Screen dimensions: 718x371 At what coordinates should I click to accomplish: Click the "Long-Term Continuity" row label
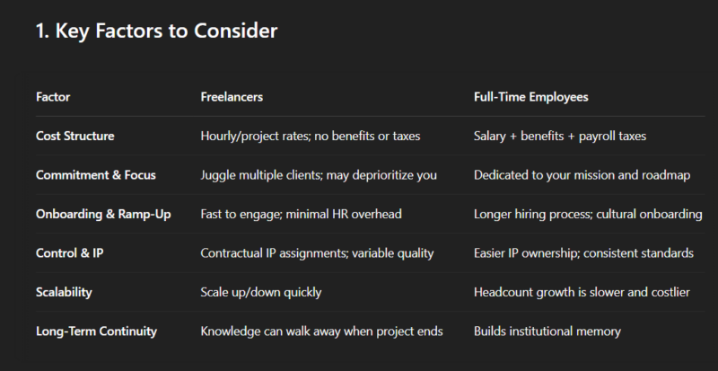(x=96, y=331)
